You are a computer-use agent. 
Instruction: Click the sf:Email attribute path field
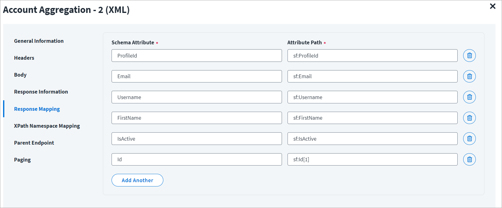[x=372, y=76]
